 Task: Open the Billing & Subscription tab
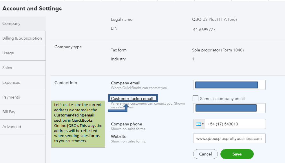tap(23, 38)
